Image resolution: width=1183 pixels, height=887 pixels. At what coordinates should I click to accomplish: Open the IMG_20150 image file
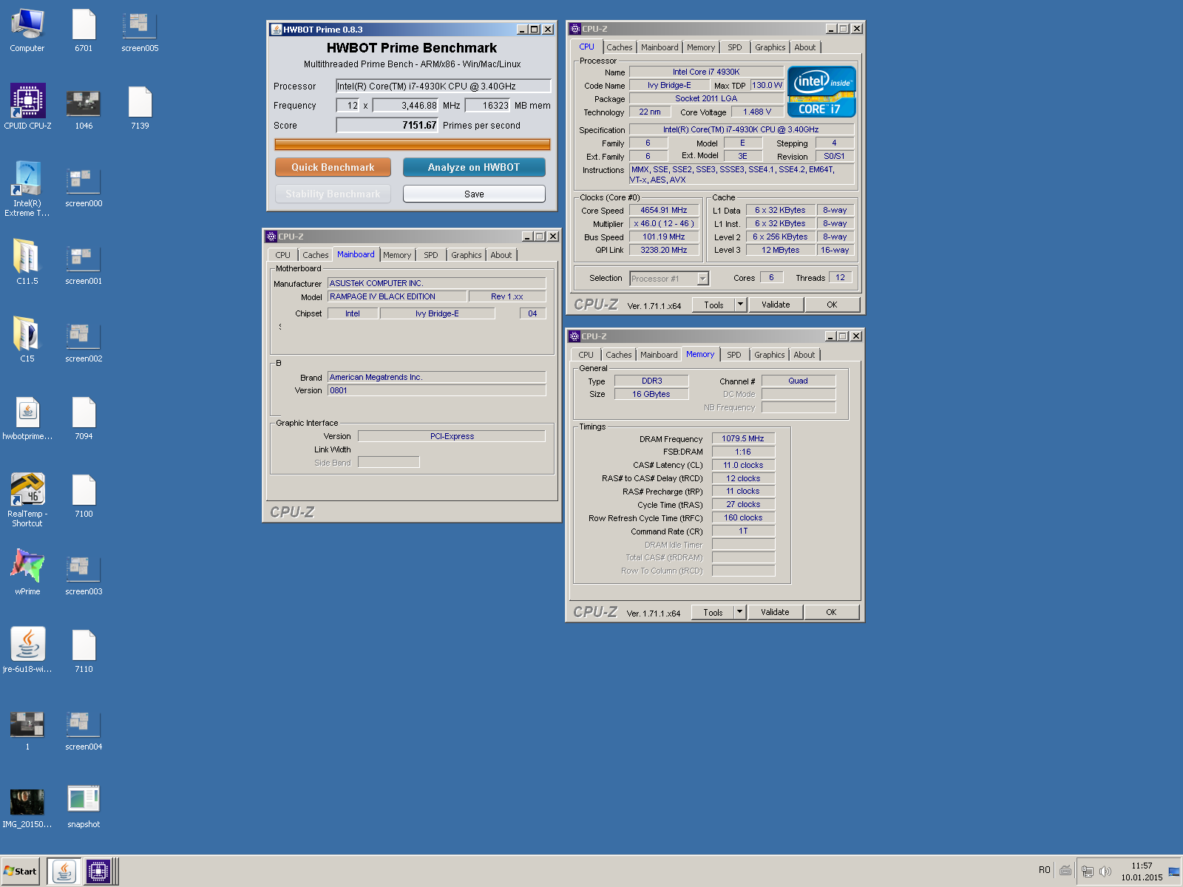coord(27,806)
